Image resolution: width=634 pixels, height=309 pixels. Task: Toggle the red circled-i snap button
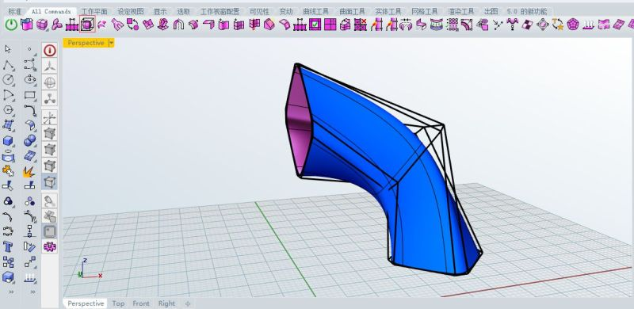click(x=50, y=51)
